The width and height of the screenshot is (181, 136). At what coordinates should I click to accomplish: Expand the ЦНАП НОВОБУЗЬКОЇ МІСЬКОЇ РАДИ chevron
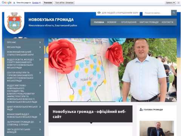(x=40, y=107)
